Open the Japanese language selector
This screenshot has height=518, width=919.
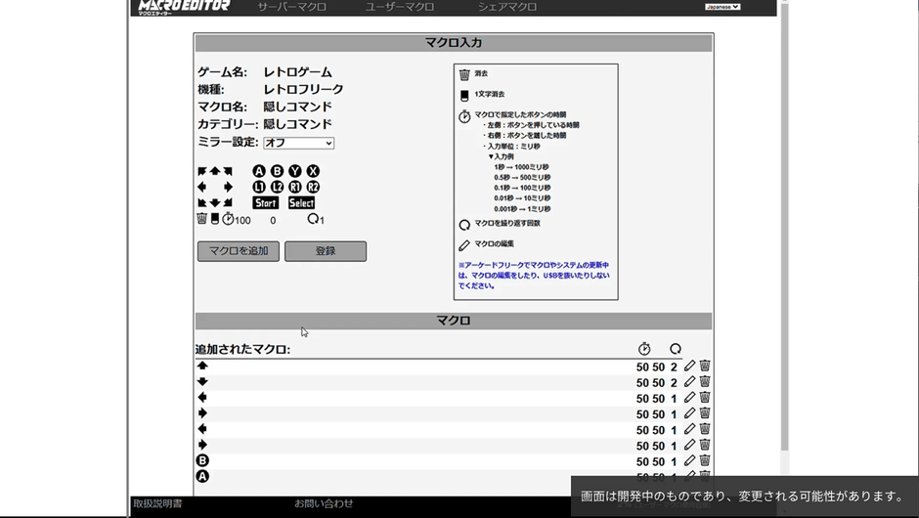722,7
